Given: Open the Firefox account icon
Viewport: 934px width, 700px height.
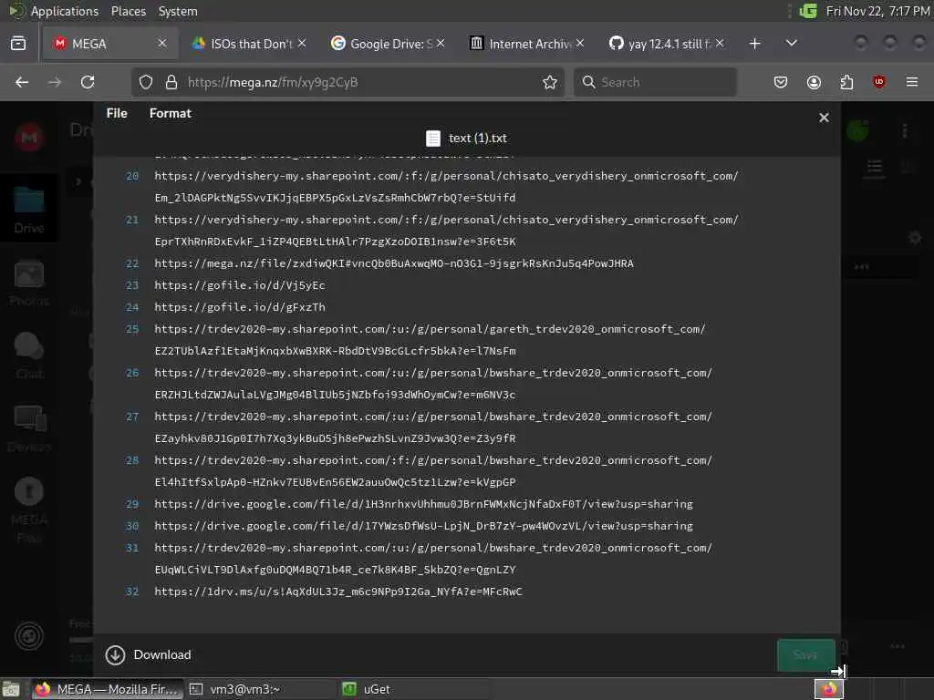Looking at the screenshot, I should click(814, 82).
